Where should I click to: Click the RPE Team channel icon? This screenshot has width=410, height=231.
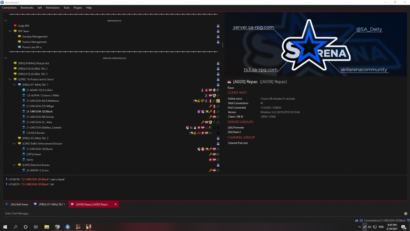point(15,31)
